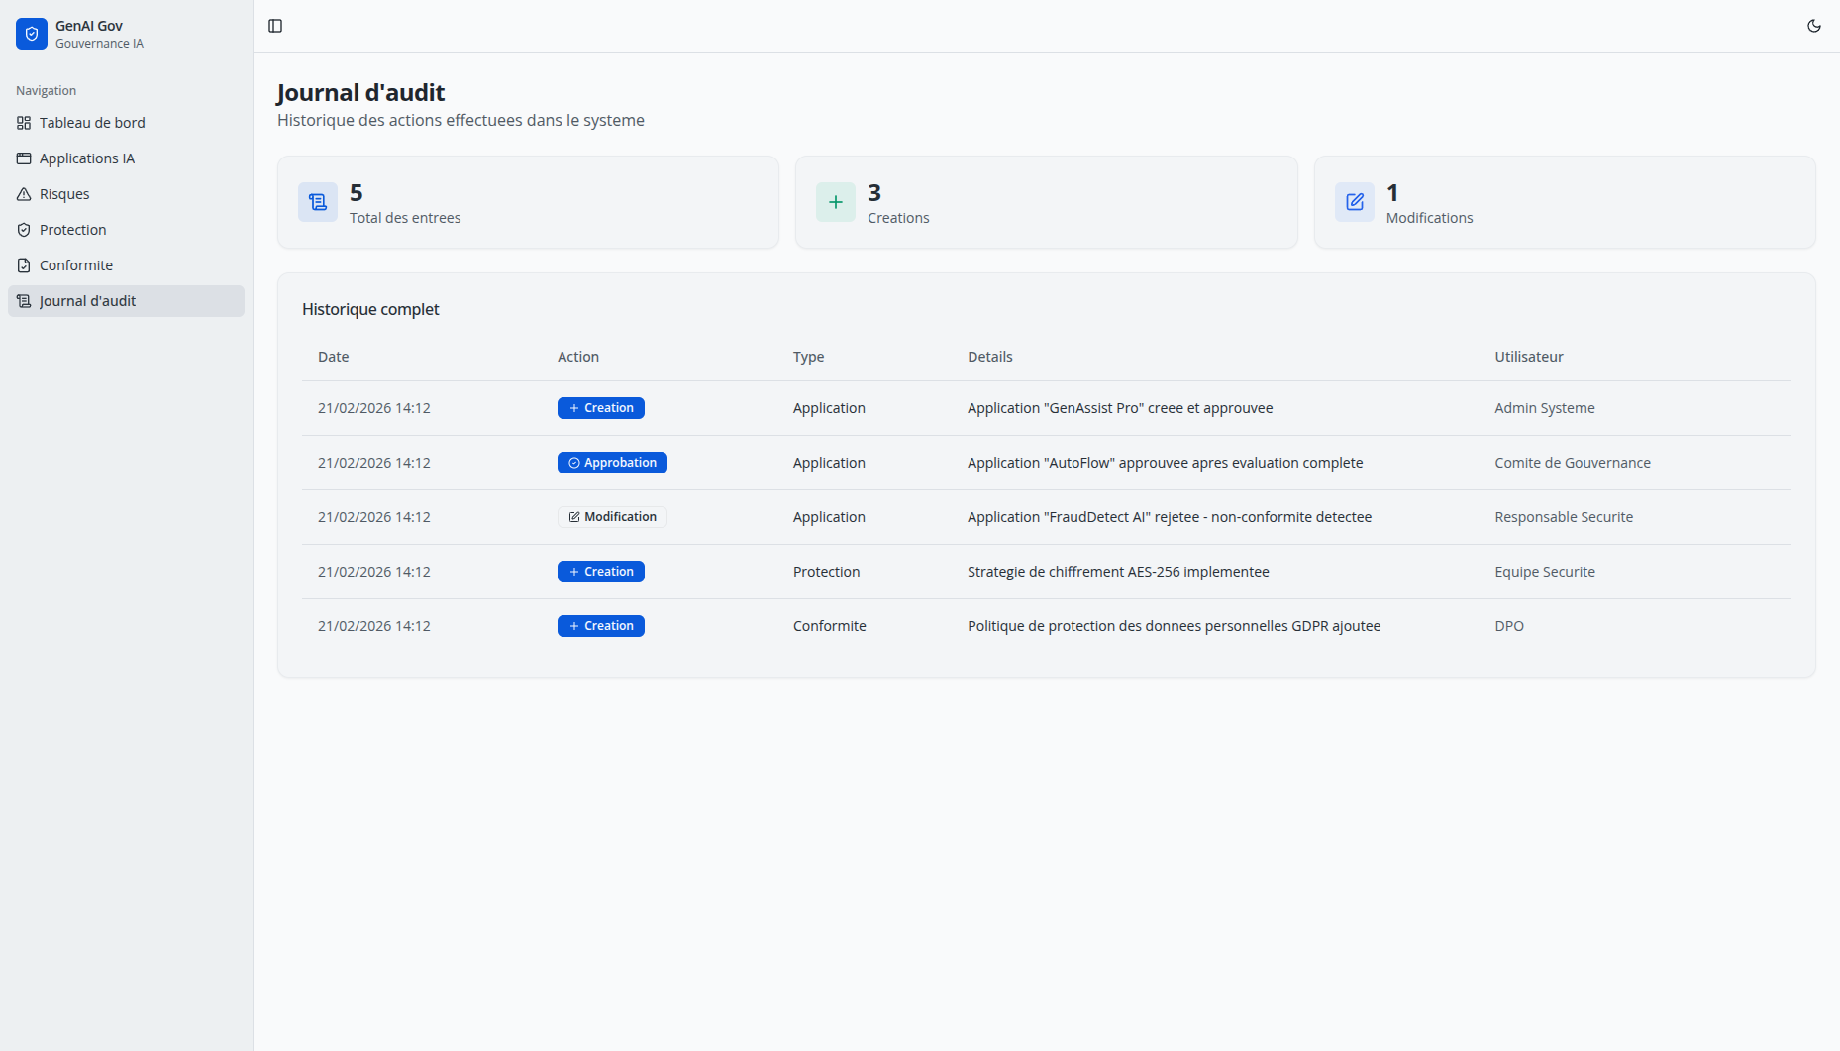
Task: Click the Conformite document icon in sidebar
Action: tap(24, 265)
